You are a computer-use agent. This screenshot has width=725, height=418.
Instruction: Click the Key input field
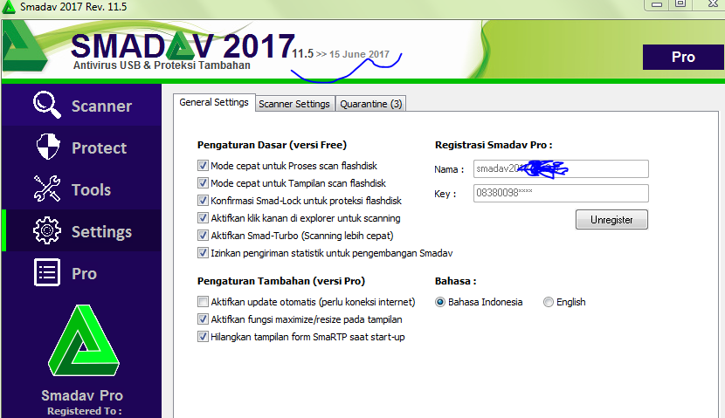coord(561,193)
